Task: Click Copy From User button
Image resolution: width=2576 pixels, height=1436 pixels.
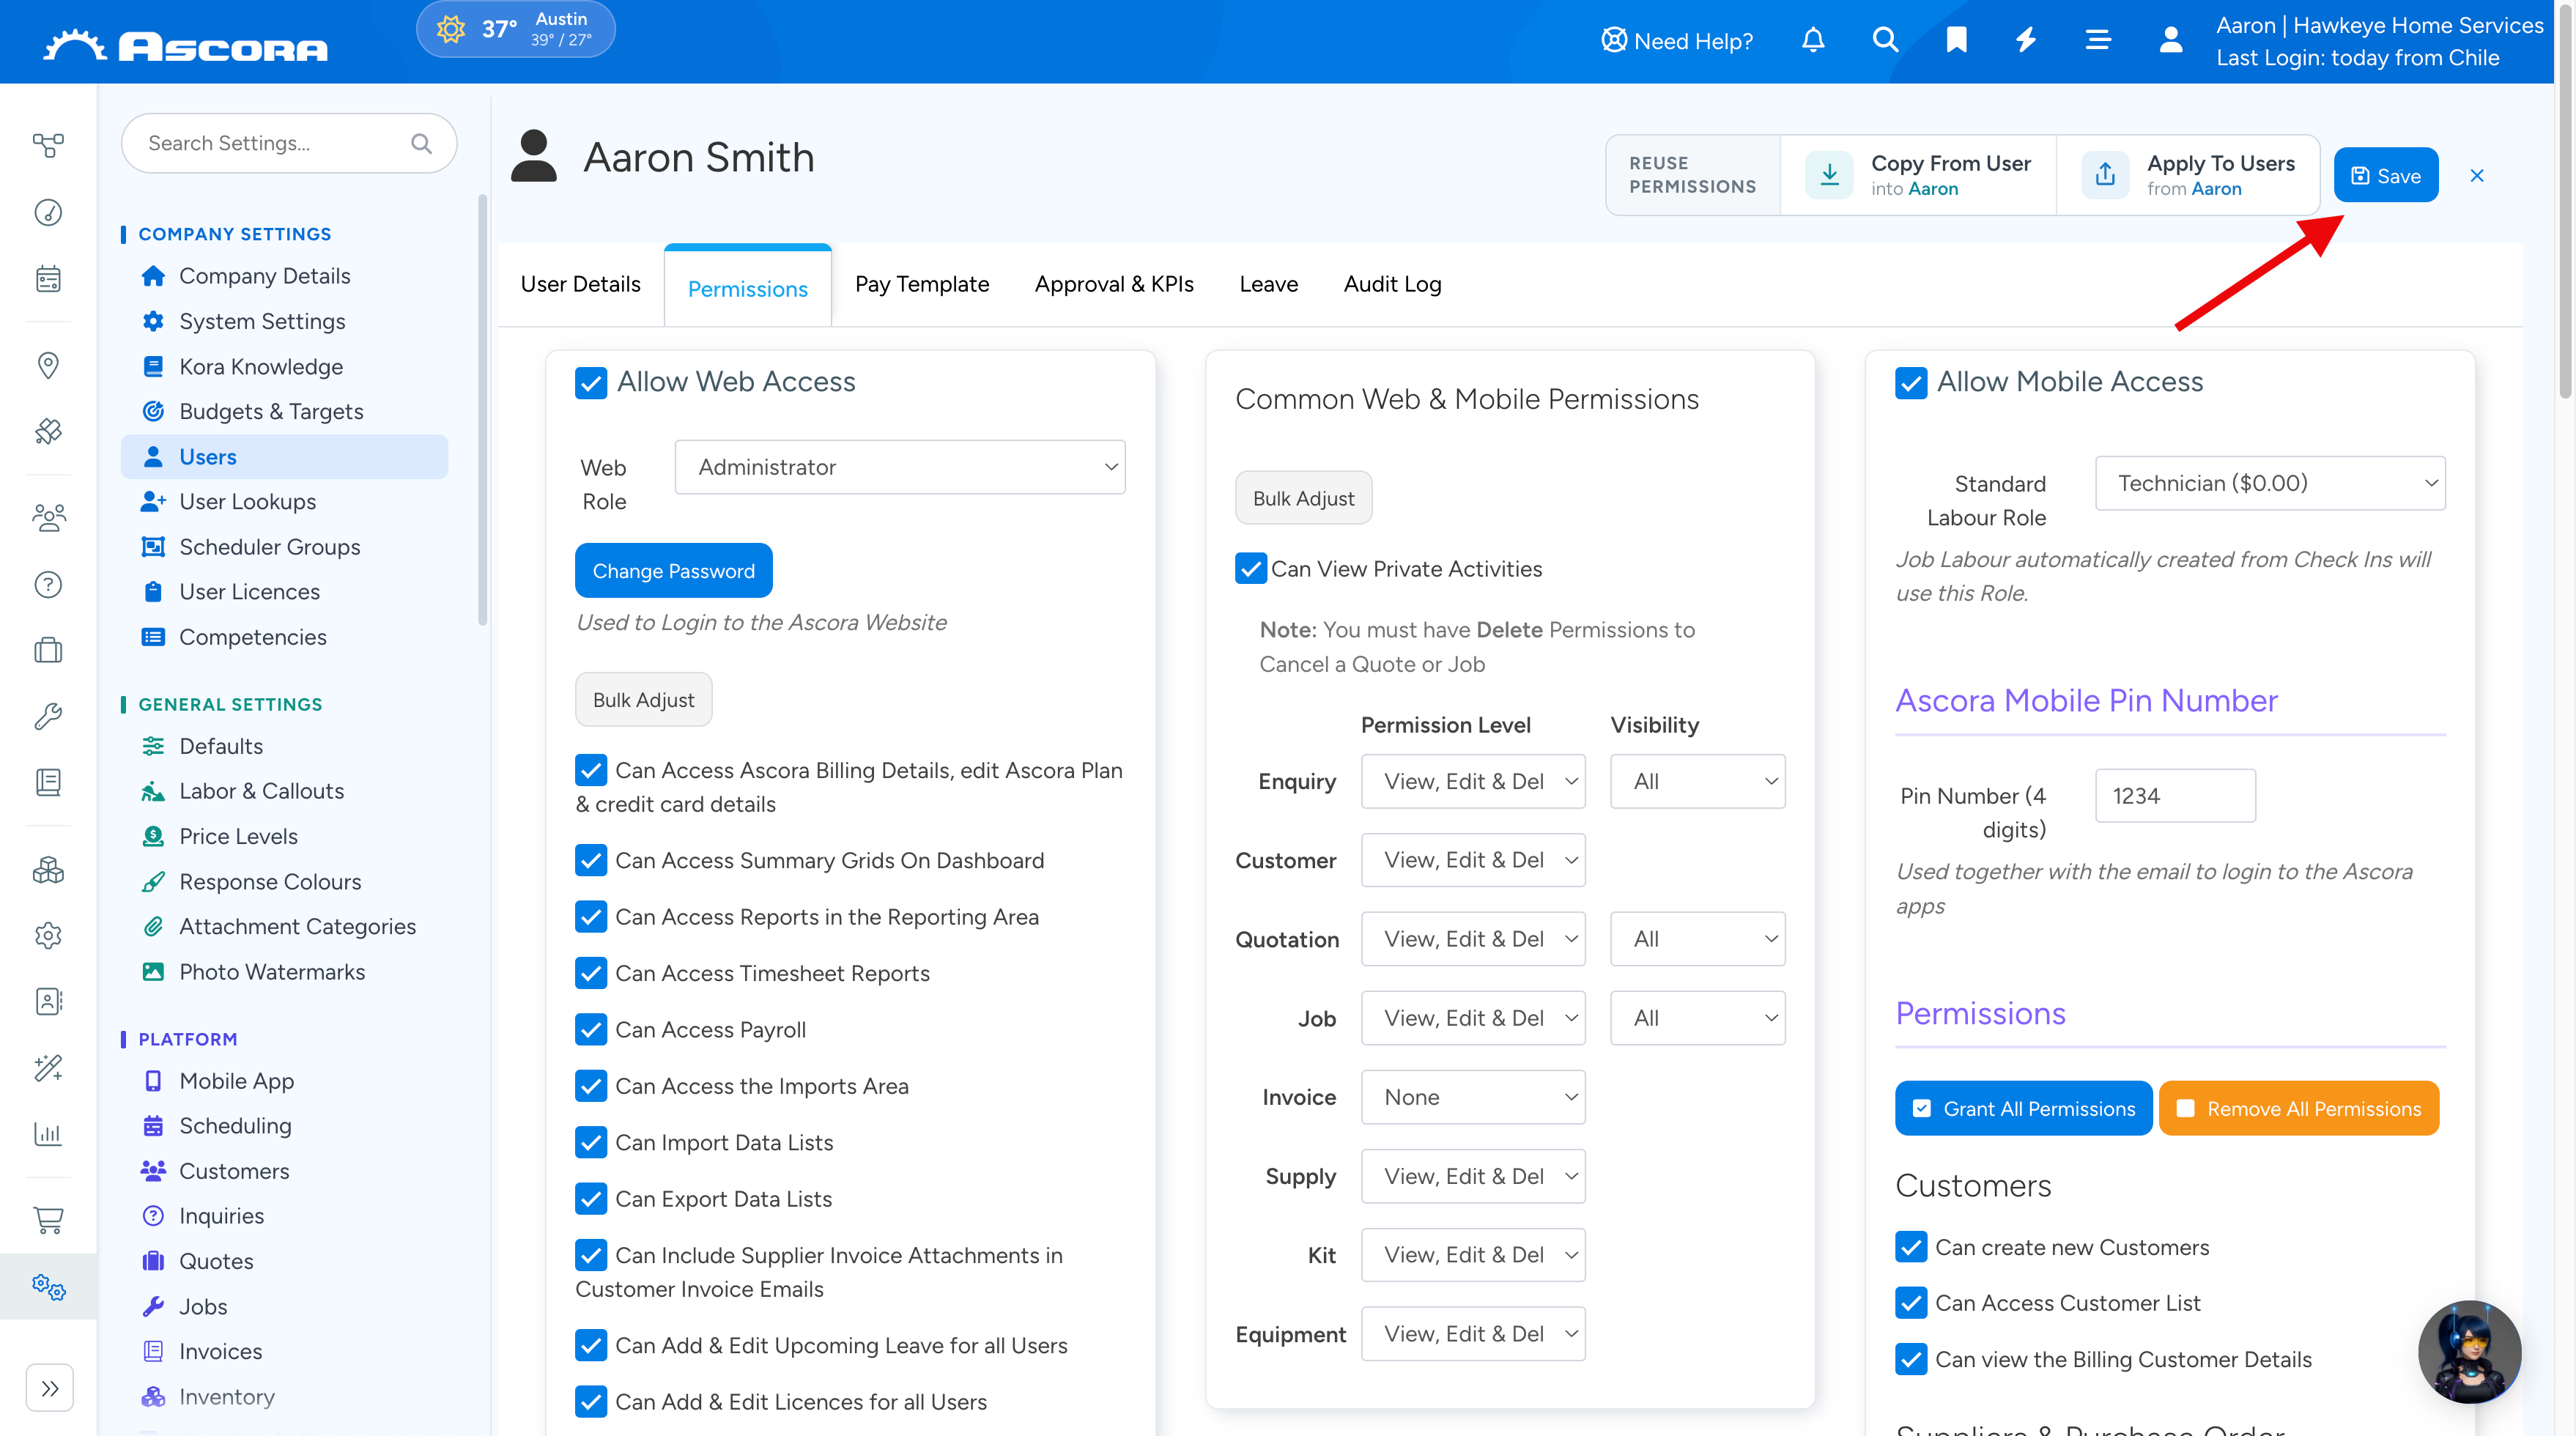Action: point(1918,175)
